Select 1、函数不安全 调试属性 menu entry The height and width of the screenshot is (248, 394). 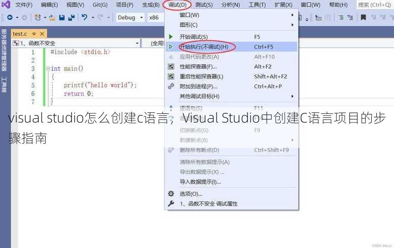point(231,203)
